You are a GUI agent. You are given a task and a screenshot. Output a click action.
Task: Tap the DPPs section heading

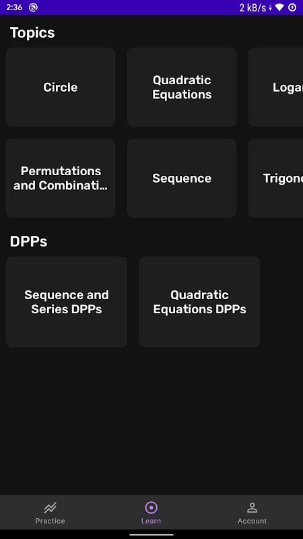pyautogui.click(x=28, y=242)
